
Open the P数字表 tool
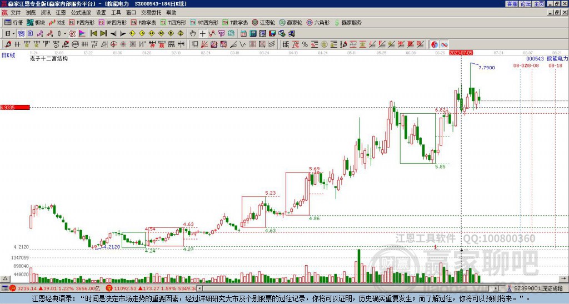coord(143,22)
